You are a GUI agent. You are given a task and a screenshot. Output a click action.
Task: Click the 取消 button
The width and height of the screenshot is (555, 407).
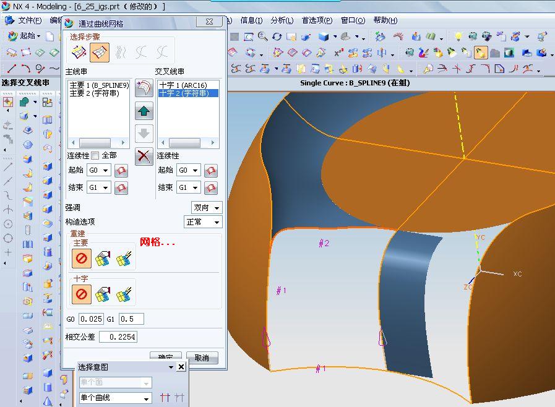click(202, 358)
